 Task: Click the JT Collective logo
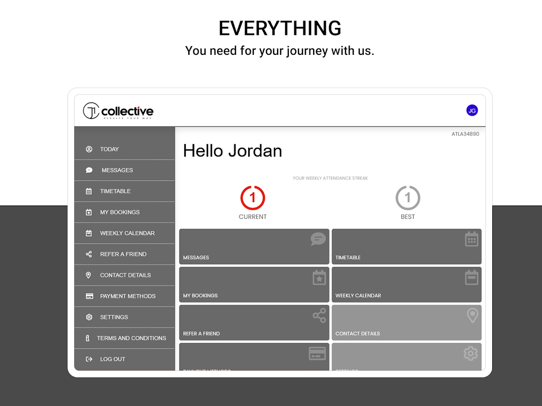pos(118,111)
